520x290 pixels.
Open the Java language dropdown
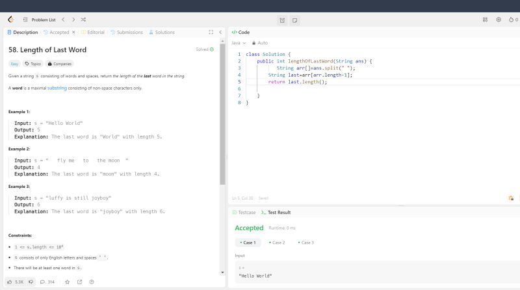(239, 43)
